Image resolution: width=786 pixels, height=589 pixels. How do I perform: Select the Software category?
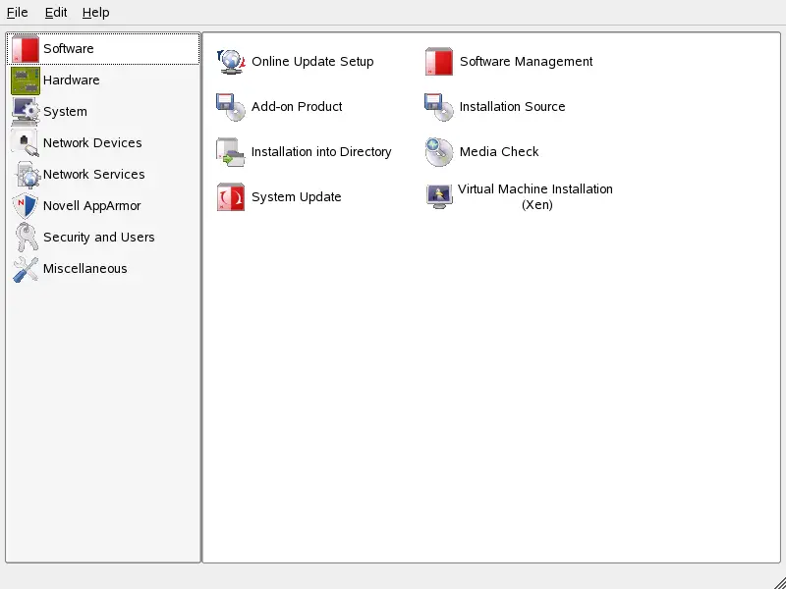(x=69, y=49)
